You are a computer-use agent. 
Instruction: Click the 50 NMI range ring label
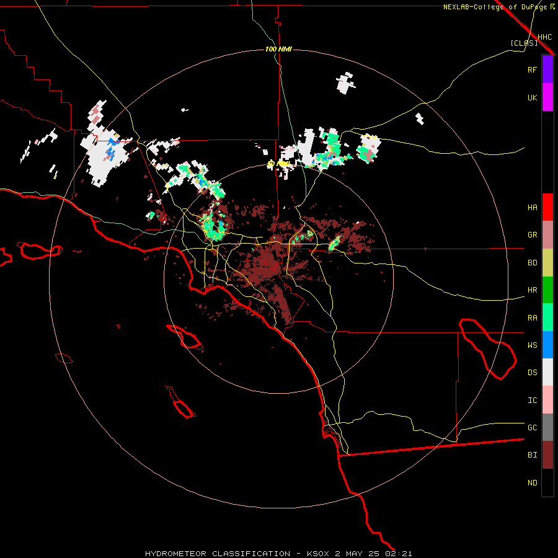click(x=278, y=164)
